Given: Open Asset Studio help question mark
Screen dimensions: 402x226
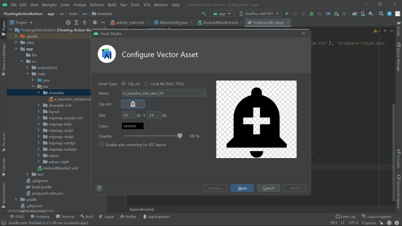Looking at the screenshot, I should pyautogui.click(x=99, y=188).
